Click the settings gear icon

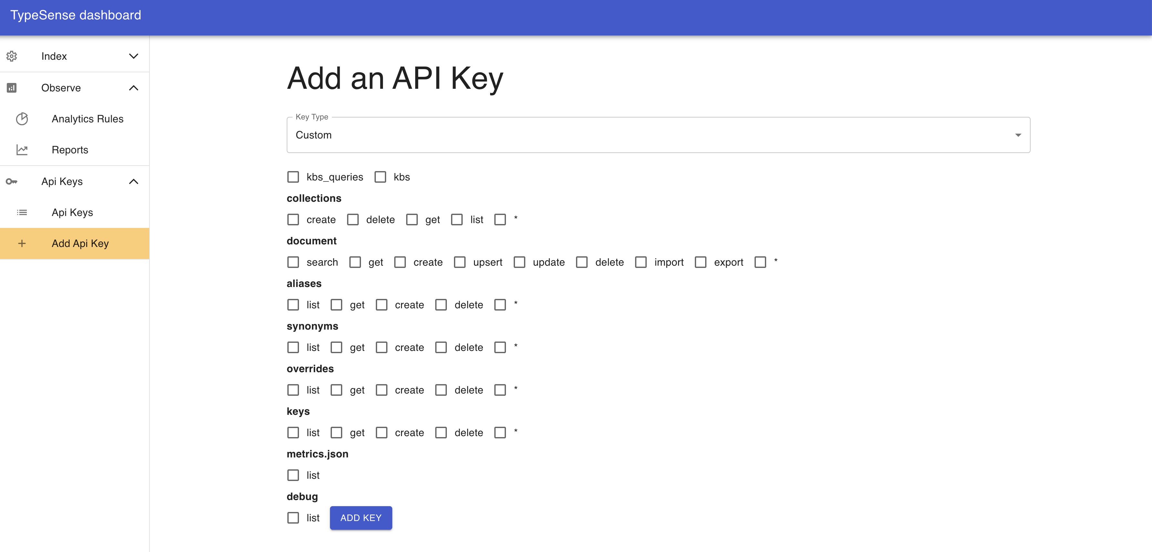(12, 56)
